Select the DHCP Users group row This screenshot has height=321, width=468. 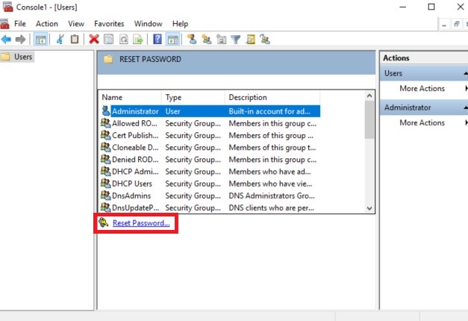pyautogui.click(x=210, y=184)
